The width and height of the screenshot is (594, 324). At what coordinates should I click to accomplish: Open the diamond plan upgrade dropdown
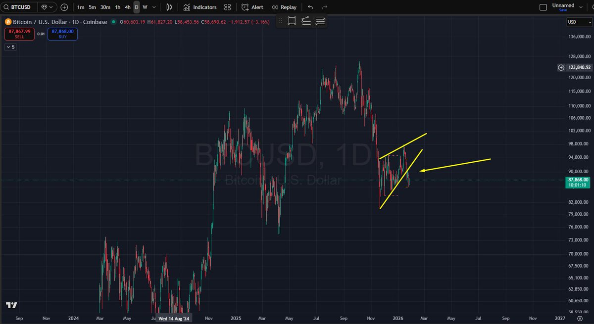pyautogui.click(x=48, y=7)
